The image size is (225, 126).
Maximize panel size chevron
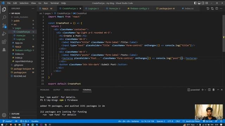click(218, 90)
